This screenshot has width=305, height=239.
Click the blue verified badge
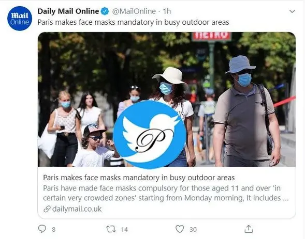(x=105, y=11)
